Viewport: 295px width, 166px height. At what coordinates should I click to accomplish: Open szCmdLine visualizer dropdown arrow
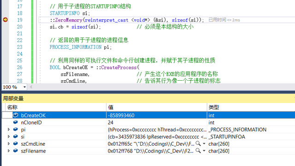(x=204, y=143)
